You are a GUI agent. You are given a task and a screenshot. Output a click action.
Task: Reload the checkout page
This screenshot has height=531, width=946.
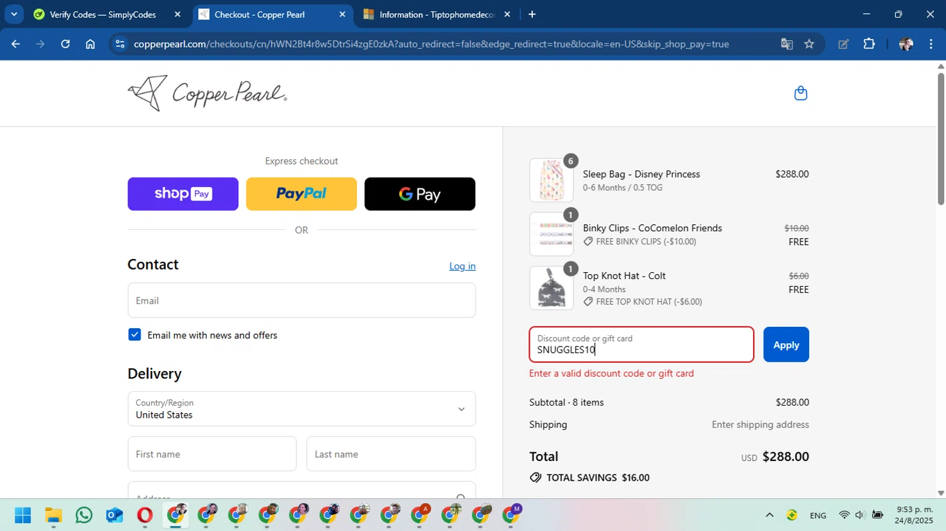tap(65, 44)
